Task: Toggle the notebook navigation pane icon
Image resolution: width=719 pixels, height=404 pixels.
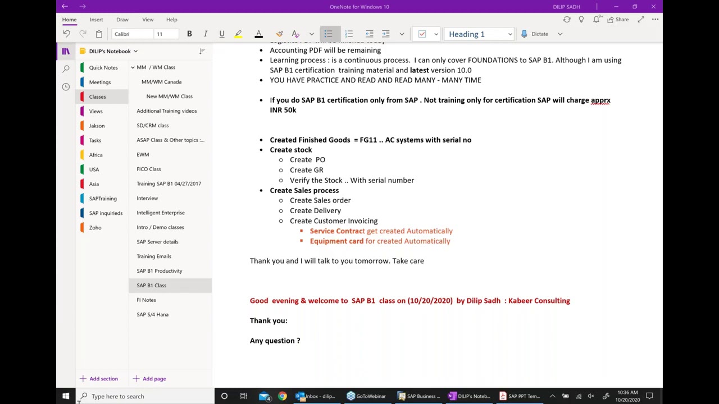Action: coord(66,52)
